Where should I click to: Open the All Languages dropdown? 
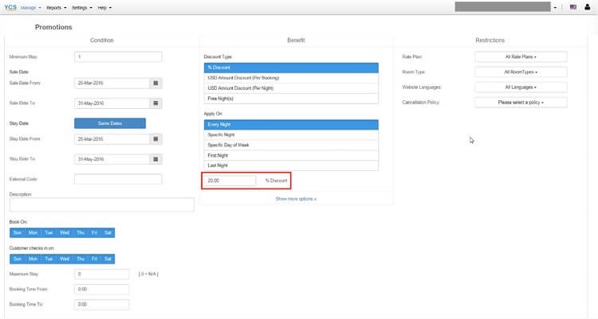(x=521, y=87)
